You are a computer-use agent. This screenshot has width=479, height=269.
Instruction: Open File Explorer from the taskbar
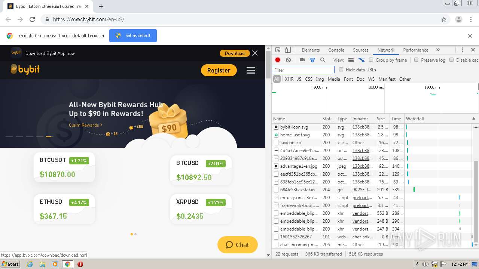coord(42,264)
